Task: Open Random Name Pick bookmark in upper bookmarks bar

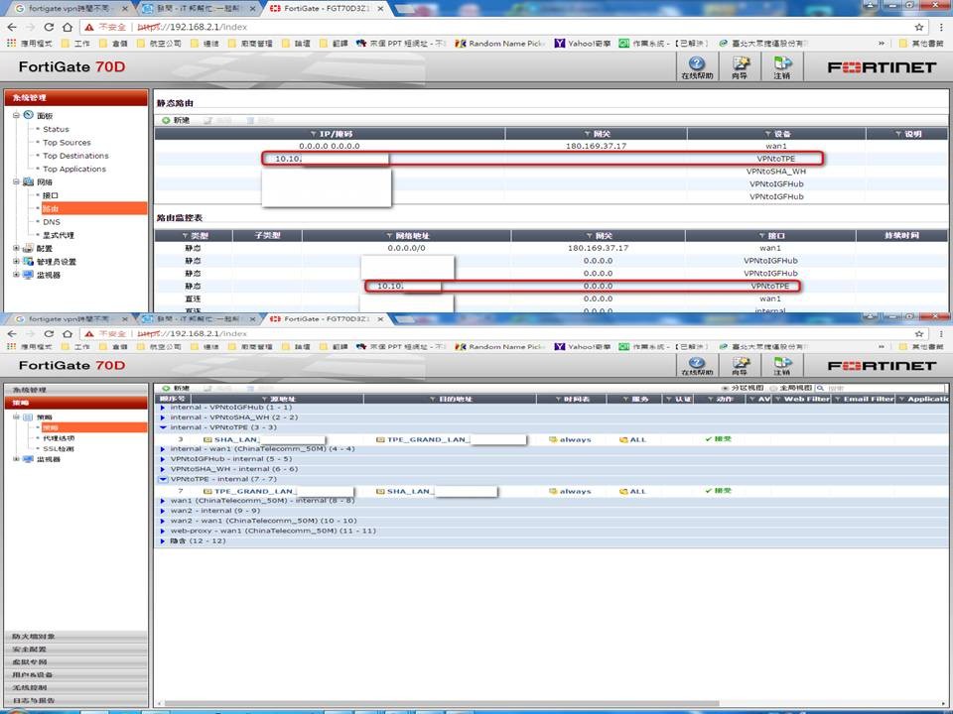Action: [x=500, y=43]
